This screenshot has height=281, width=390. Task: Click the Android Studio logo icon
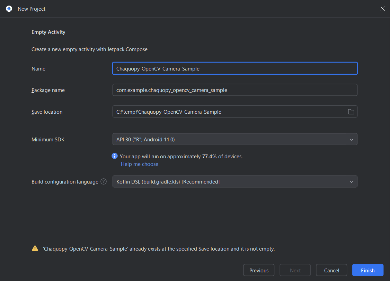coord(9,9)
